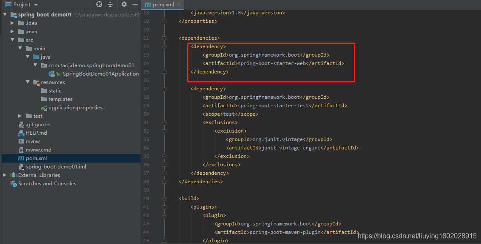Fold the build tag at line 40
481x244 pixels.
point(164,198)
